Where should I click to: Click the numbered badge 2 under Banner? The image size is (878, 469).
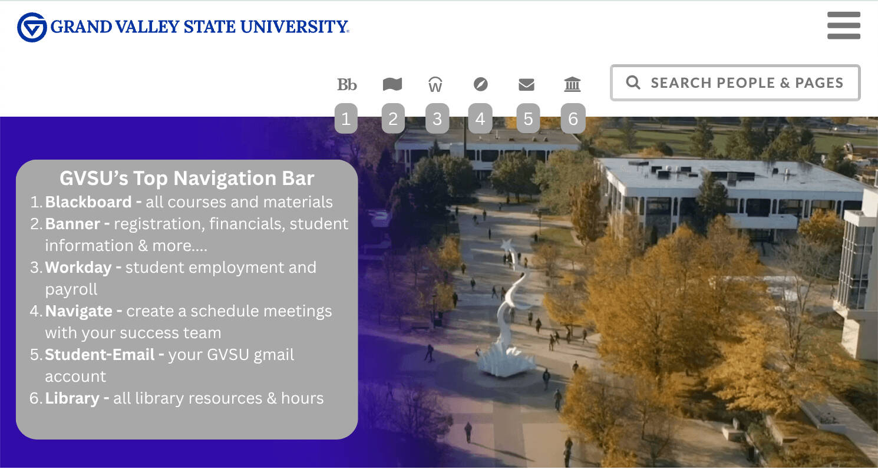[x=392, y=118]
